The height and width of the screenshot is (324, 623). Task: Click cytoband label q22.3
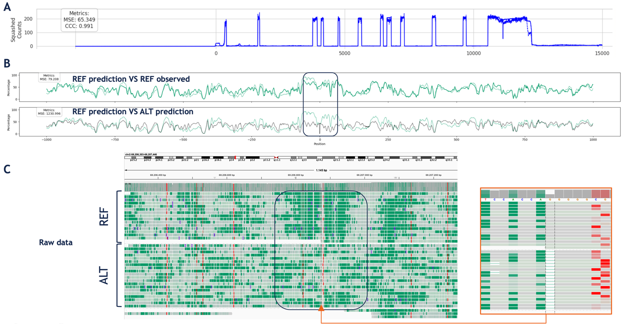[361, 160]
